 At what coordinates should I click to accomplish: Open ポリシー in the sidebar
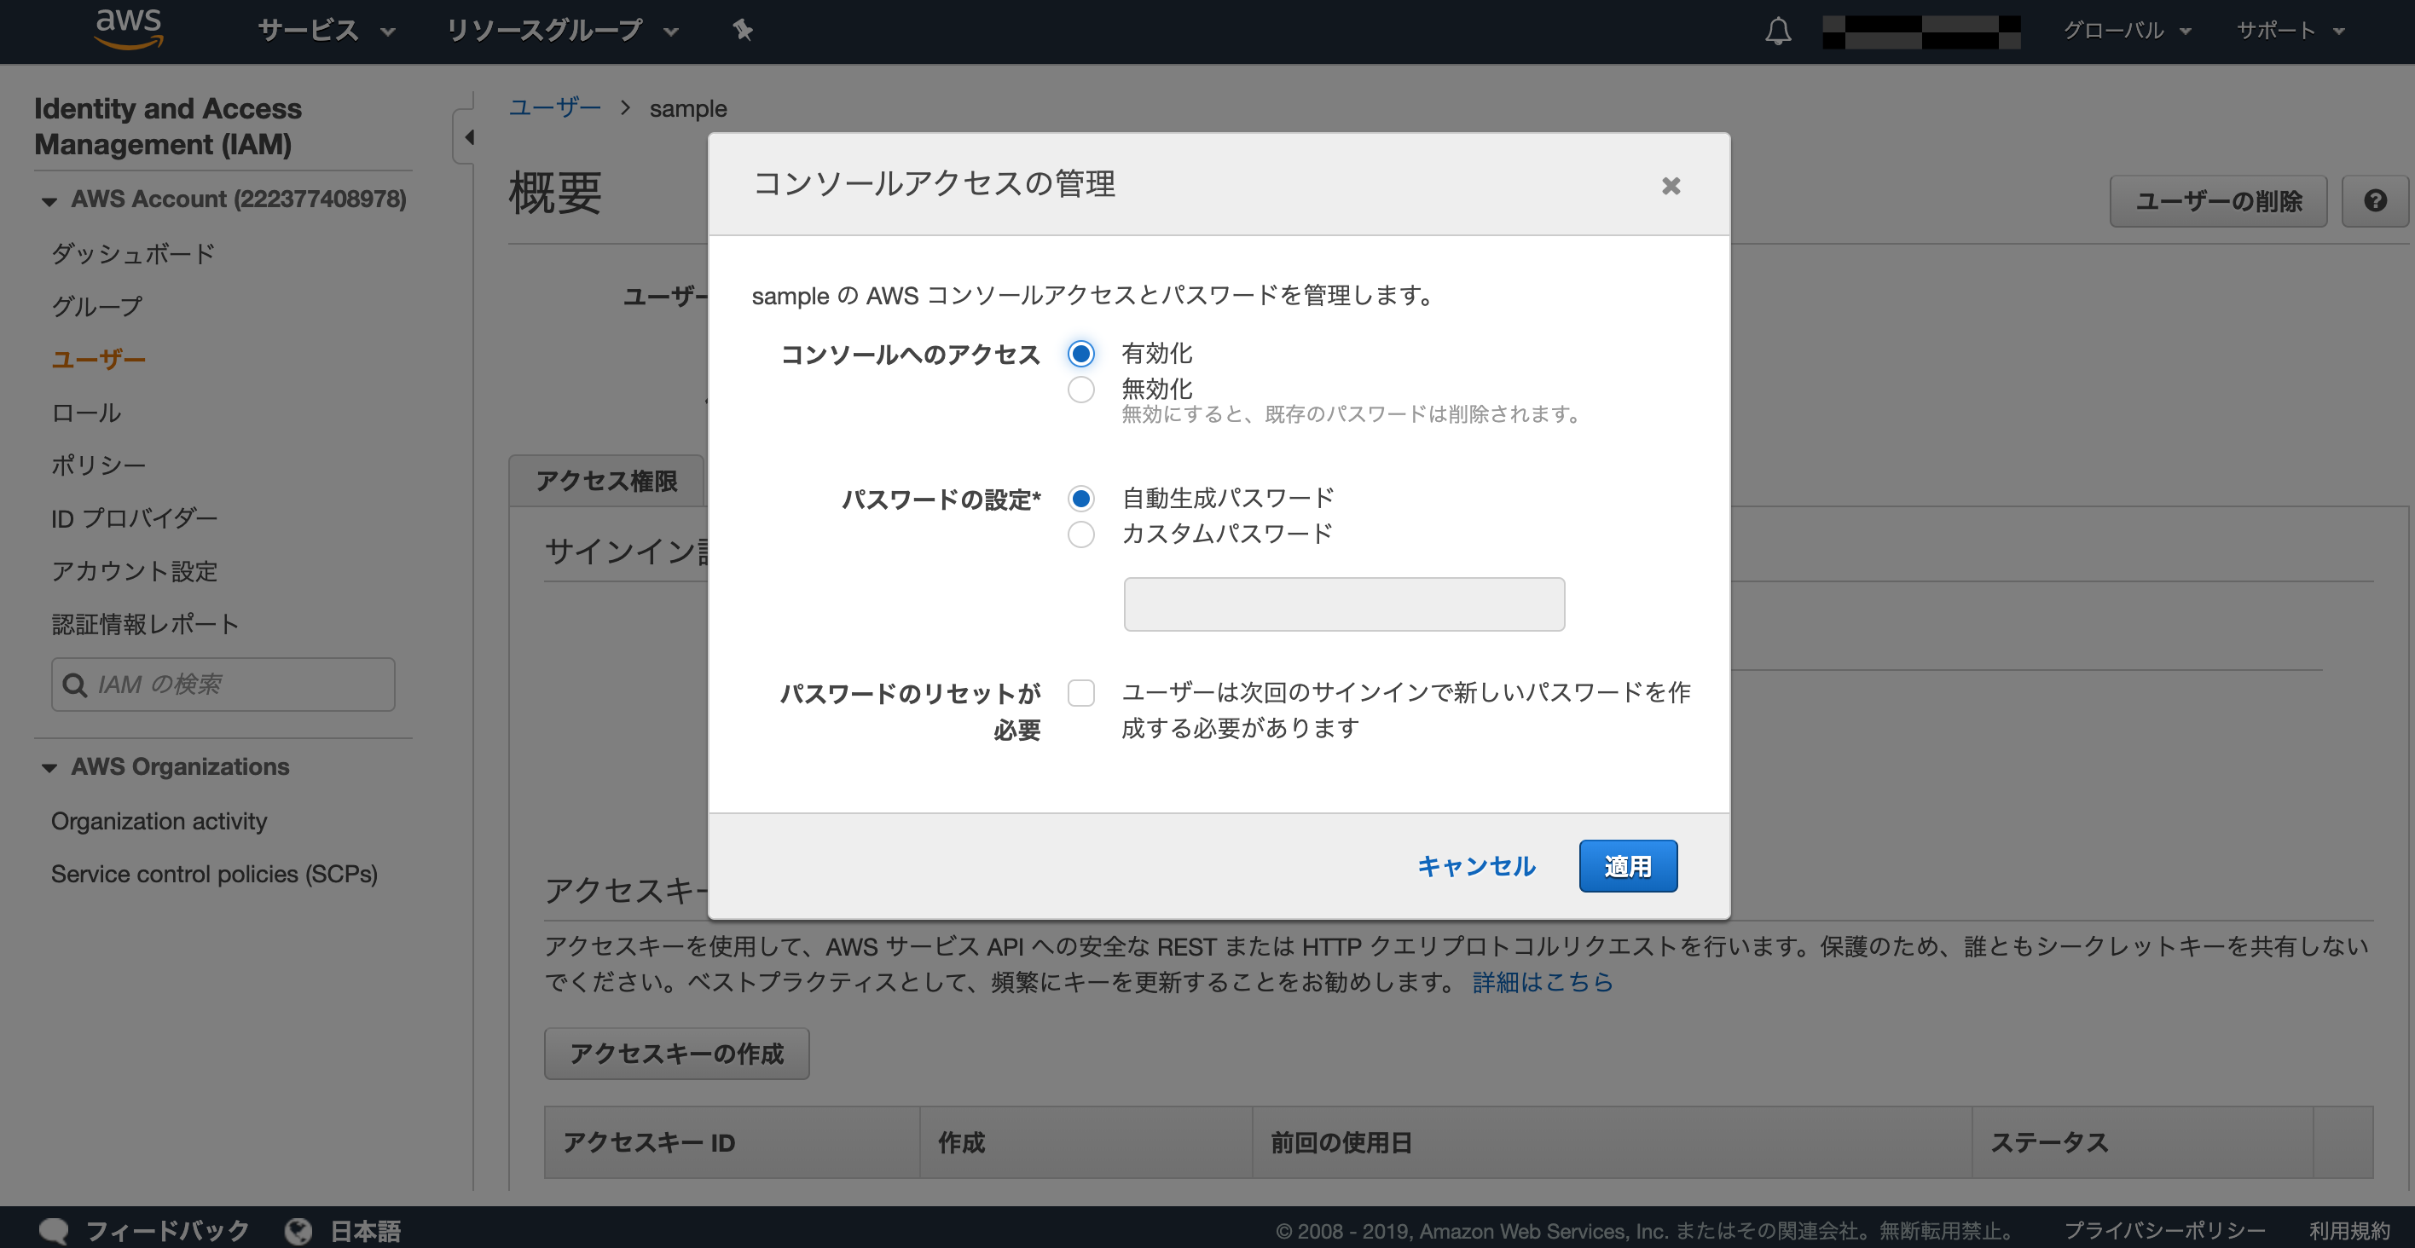98,465
